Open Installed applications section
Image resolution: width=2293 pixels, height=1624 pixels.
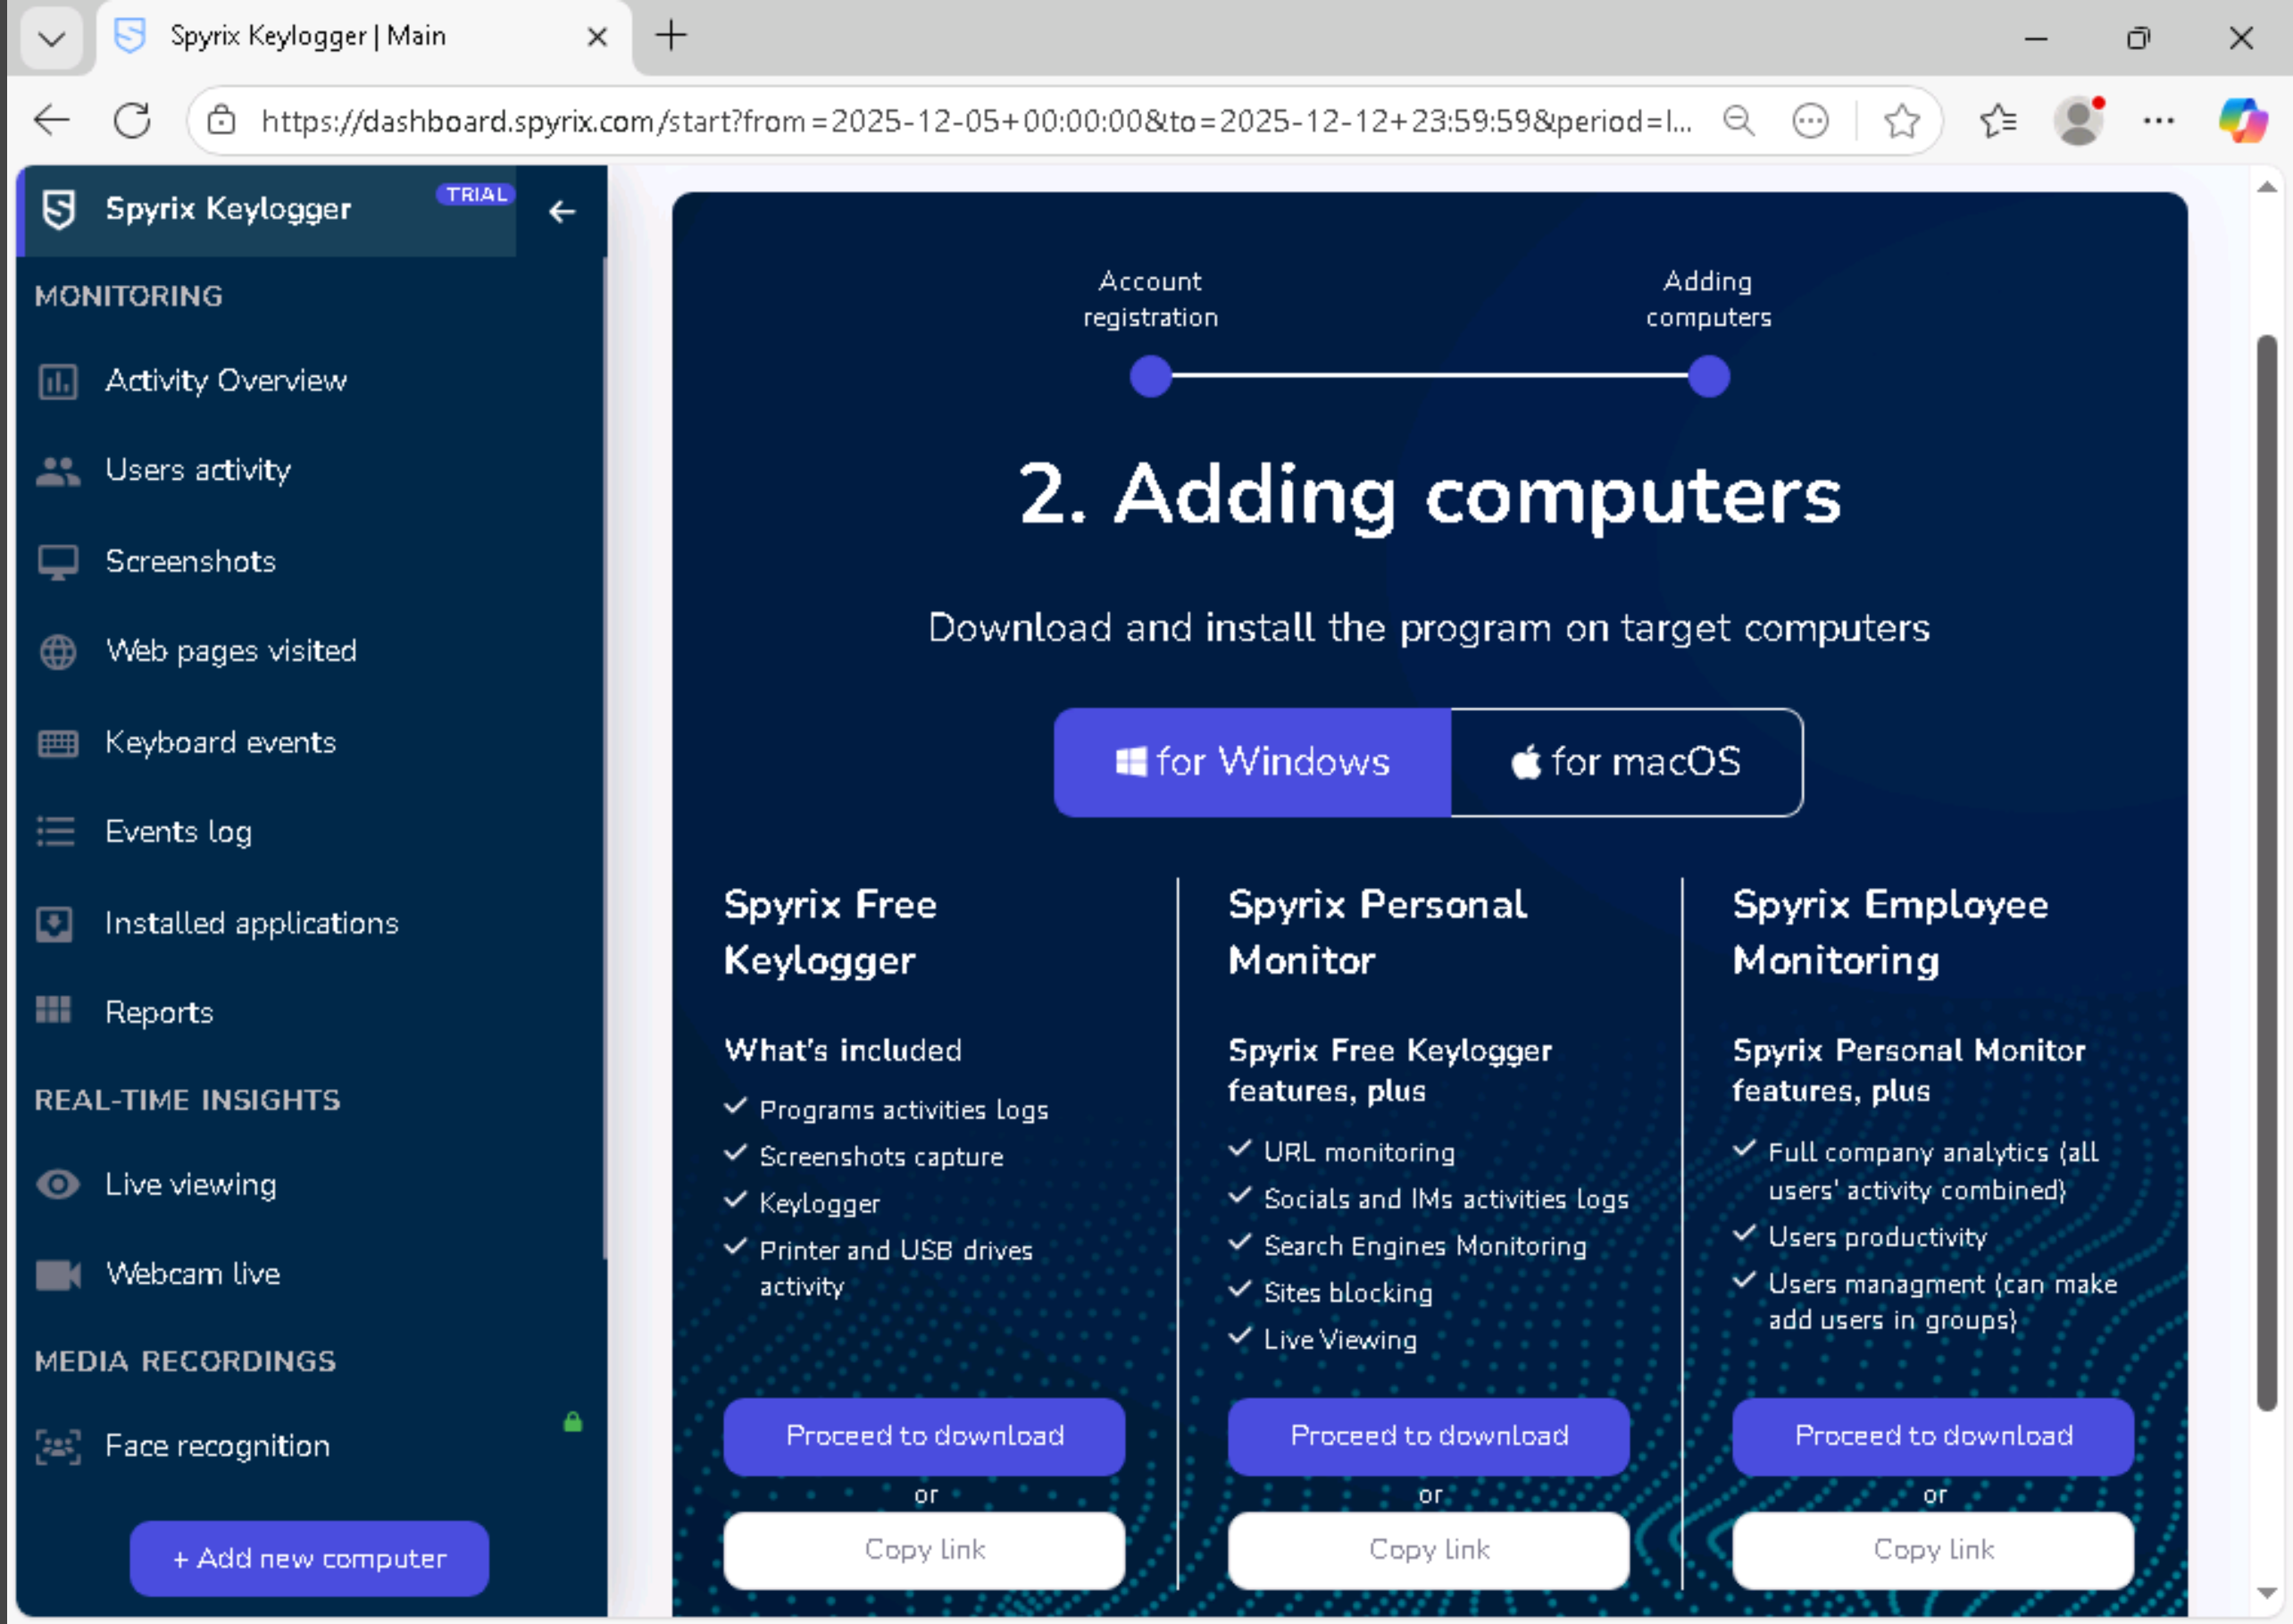251,923
